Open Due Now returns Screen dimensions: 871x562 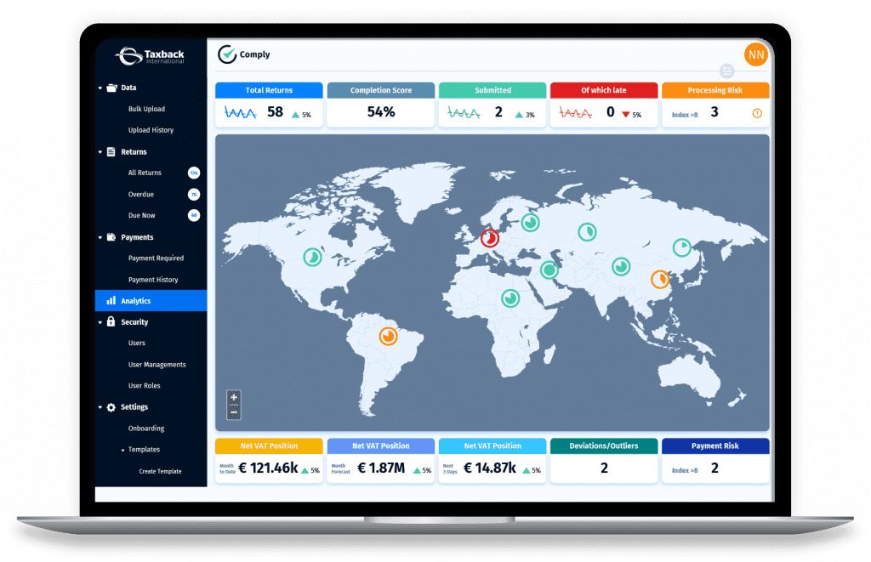(142, 215)
